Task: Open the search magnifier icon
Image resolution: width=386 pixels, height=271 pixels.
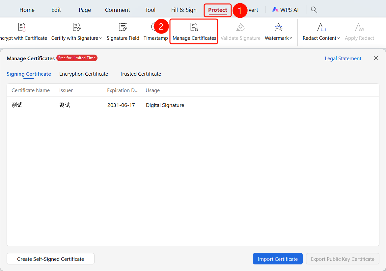Action: pos(314,10)
